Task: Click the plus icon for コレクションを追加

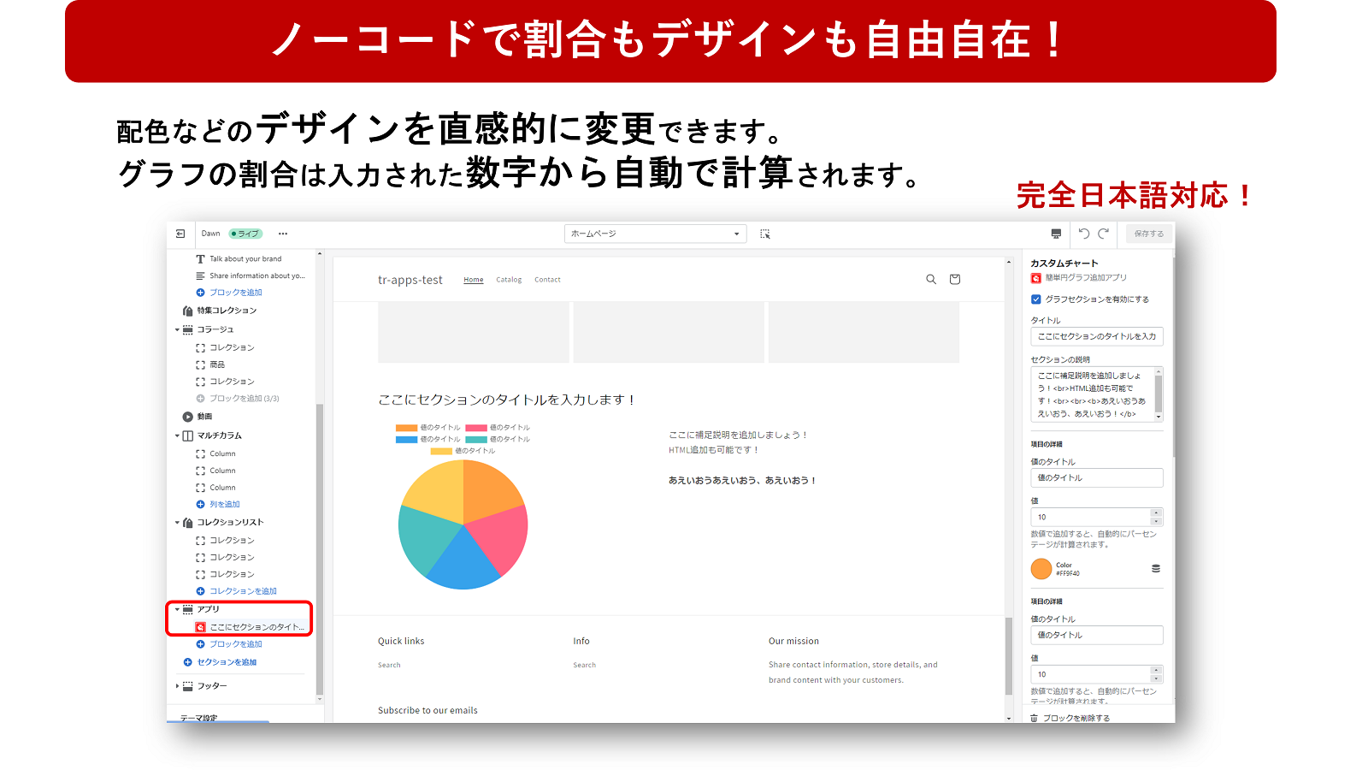Action: tap(200, 591)
